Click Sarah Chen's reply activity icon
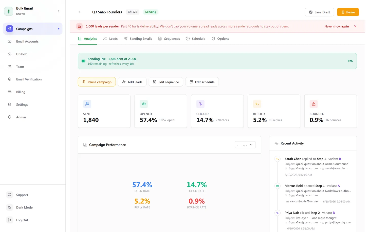 [278, 159]
